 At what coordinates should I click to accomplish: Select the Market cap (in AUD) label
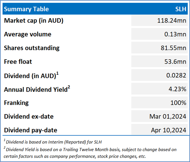[x=34, y=21]
